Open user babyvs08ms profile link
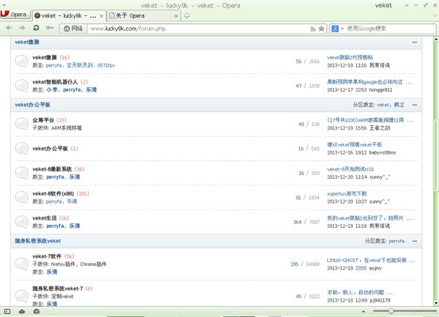The height and width of the screenshot is (317, 439). [x=383, y=152]
